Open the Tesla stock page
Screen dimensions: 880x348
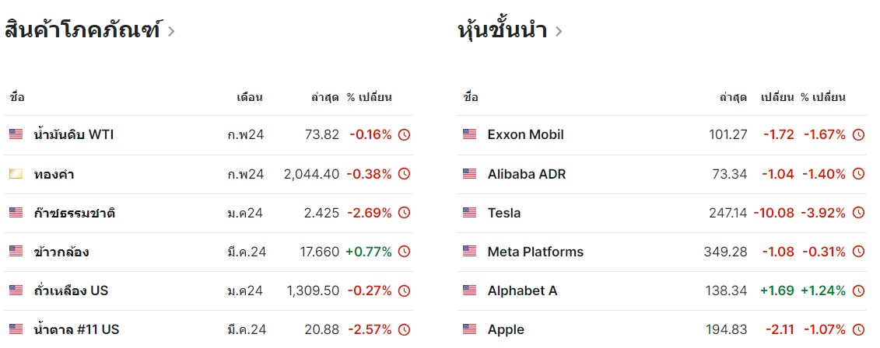click(504, 213)
